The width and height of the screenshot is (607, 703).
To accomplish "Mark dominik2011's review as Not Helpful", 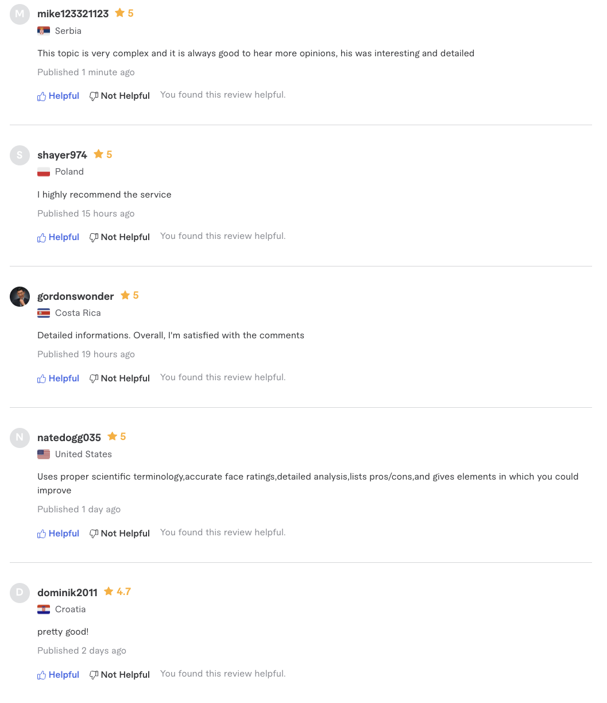I will pos(119,675).
